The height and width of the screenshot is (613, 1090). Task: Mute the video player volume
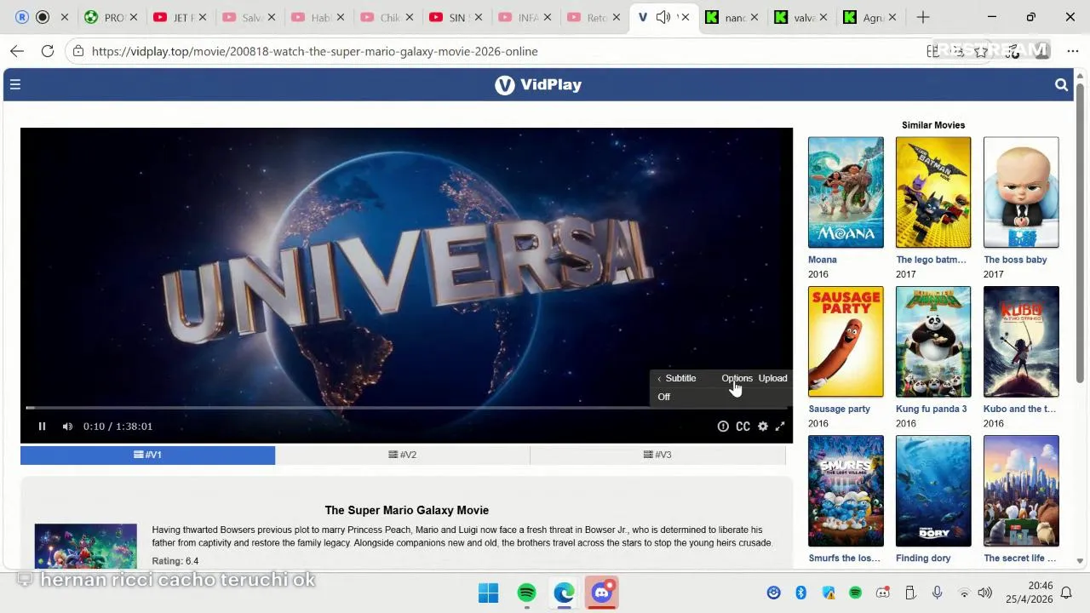click(67, 427)
